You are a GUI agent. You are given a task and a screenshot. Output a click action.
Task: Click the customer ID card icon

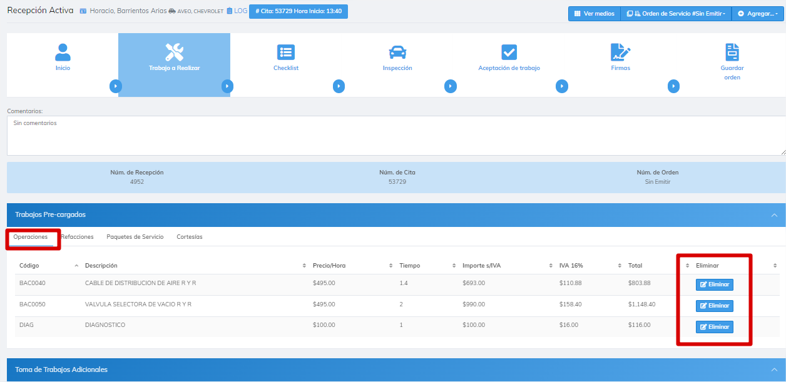pyautogui.click(x=83, y=11)
